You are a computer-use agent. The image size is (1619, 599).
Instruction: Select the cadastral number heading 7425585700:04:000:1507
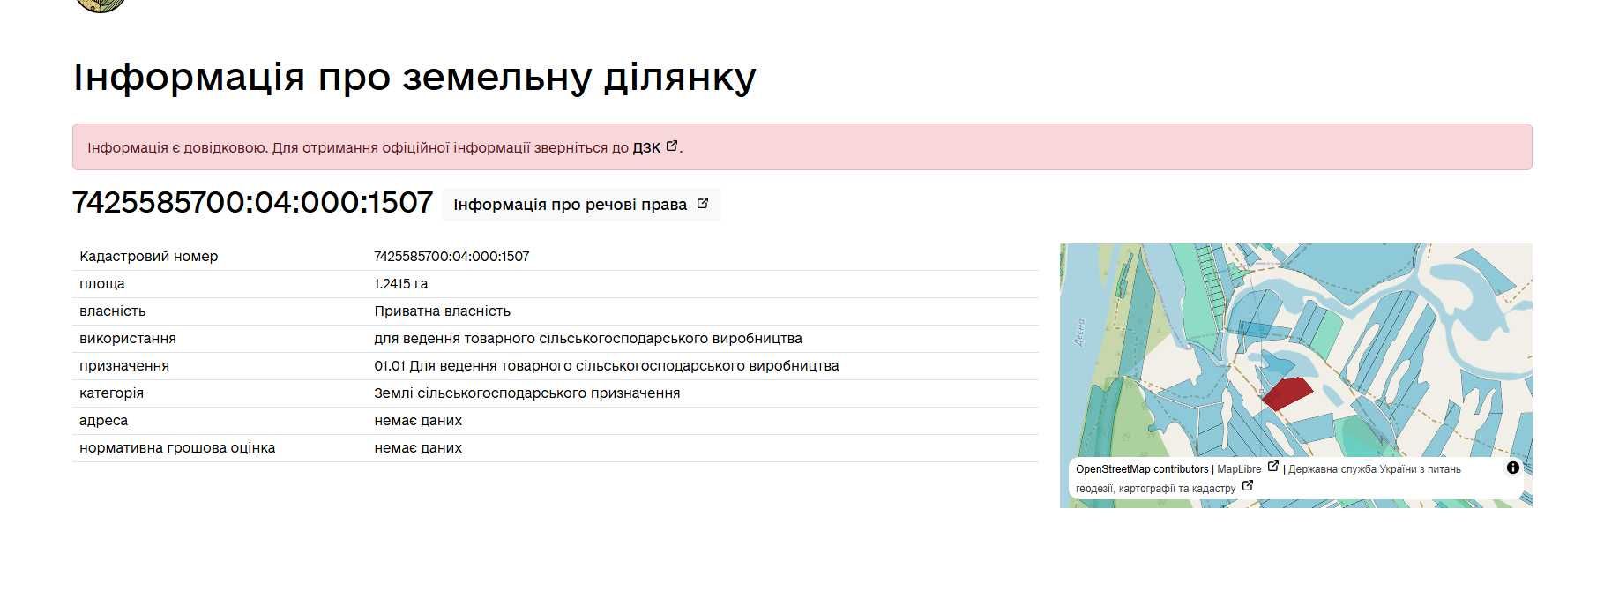[x=252, y=202]
